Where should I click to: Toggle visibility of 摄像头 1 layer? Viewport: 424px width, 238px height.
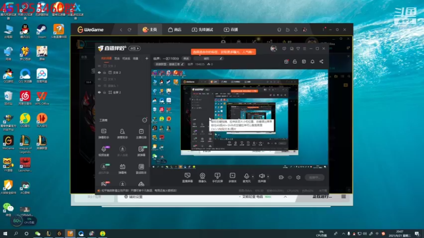point(99,86)
